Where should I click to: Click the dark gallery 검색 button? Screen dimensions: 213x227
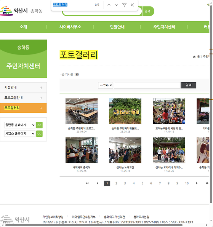[x=189, y=85]
